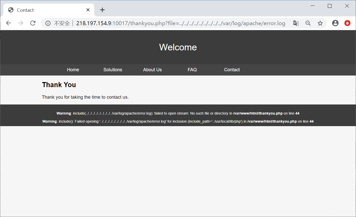The image size is (356, 217).
Task: Navigate to the FAQ page
Action: (192, 70)
